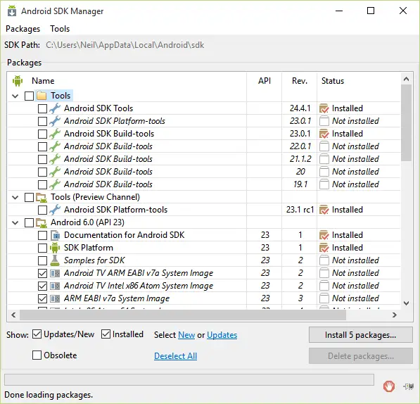Click the wrench icon beside Build-tools revision 19.1
420x404 pixels.
[x=55, y=184]
